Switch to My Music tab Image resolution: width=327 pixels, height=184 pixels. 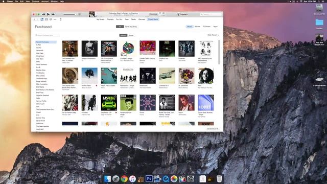(x=100, y=19)
